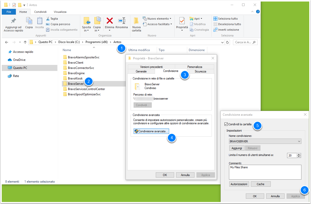Open the Copia in copy-to menu
Viewport: 311px width, 204px height.
tap(97, 25)
